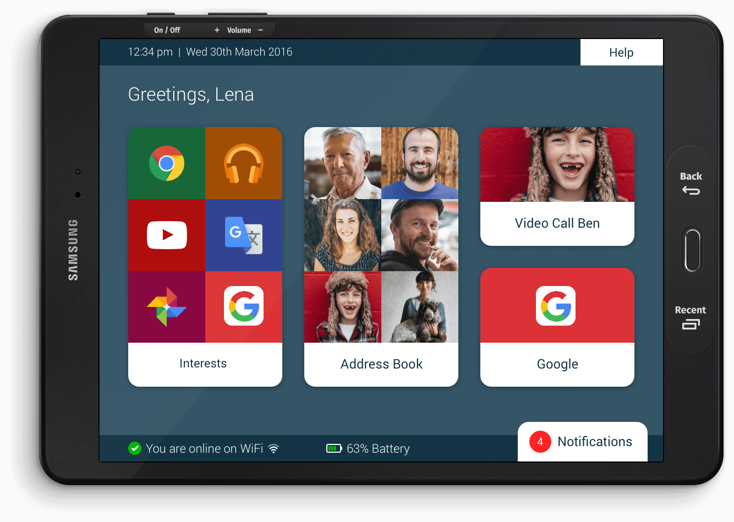Select the boy in fur hat contact photo
734x522 pixels.
click(x=343, y=307)
